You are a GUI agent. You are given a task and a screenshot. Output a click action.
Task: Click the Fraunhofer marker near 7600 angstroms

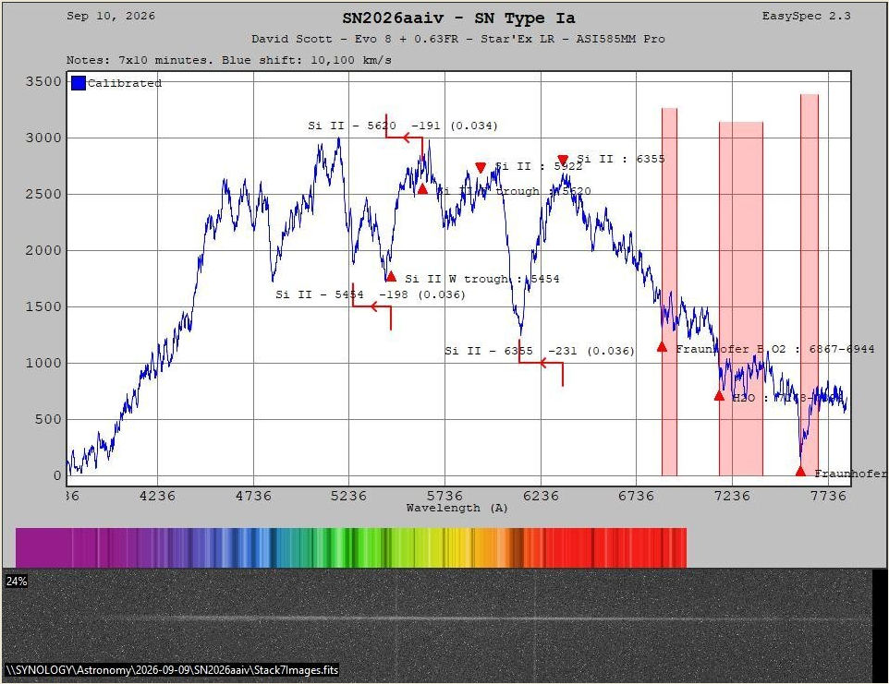(x=800, y=471)
